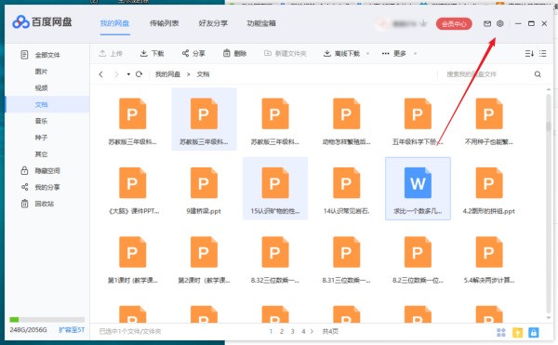558x345 pixels.
Task: Go forward with the right arrow
Action: 116,74
